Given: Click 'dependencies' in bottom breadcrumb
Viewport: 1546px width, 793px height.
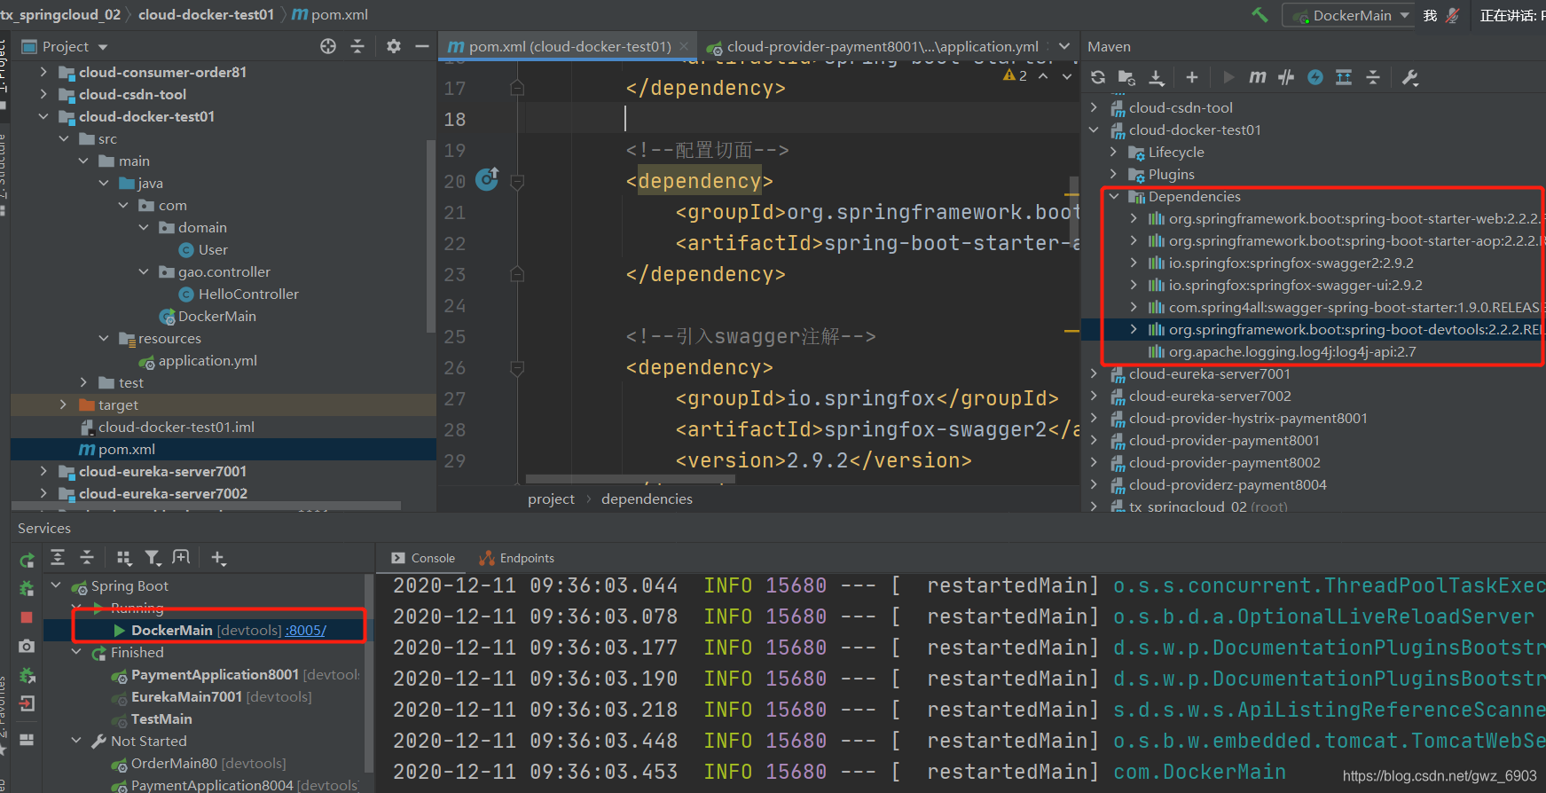Looking at the screenshot, I should (647, 499).
